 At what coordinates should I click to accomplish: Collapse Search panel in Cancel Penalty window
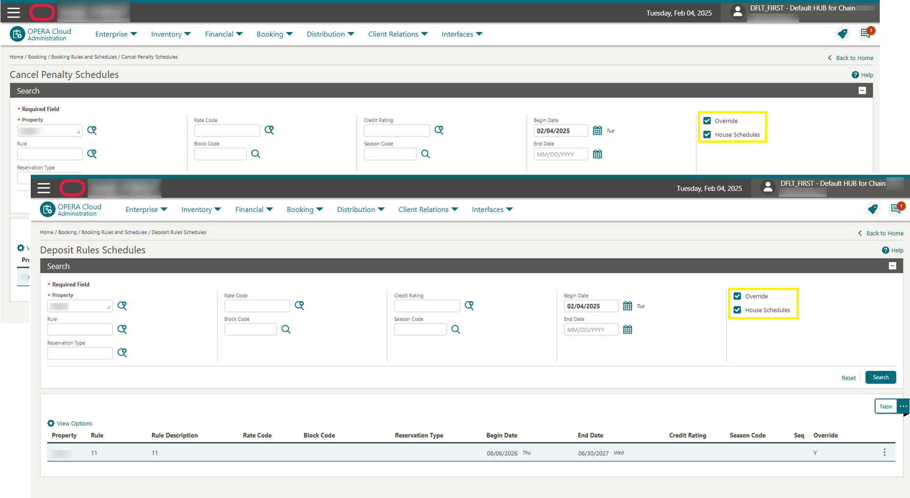tap(862, 91)
